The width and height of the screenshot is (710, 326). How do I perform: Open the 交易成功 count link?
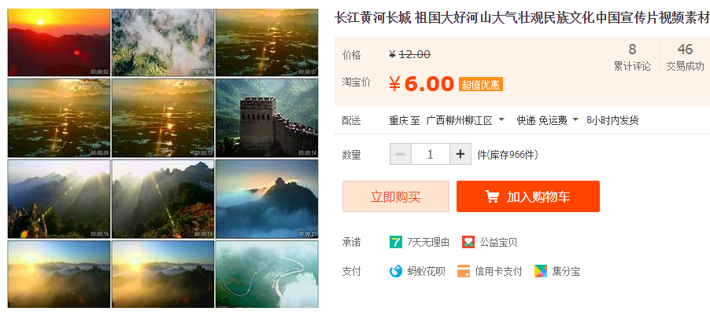pos(685,57)
